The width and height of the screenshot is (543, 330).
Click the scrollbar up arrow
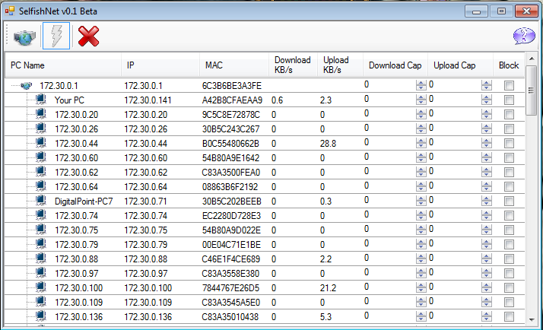pos(532,59)
